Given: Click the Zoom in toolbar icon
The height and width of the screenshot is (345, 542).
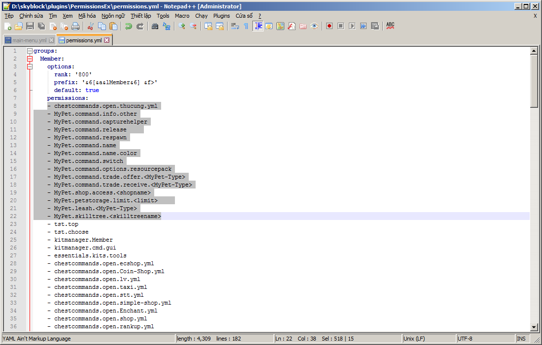Looking at the screenshot, I should (x=182, y=26).
